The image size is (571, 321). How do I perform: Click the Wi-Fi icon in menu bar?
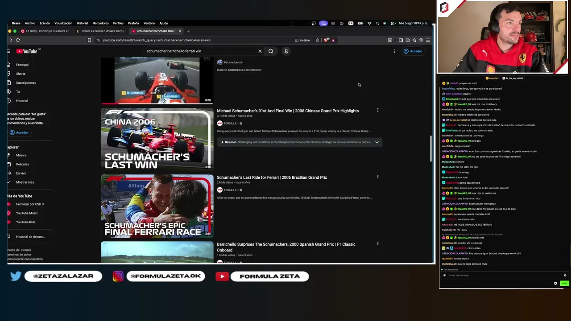click(369, 23)
